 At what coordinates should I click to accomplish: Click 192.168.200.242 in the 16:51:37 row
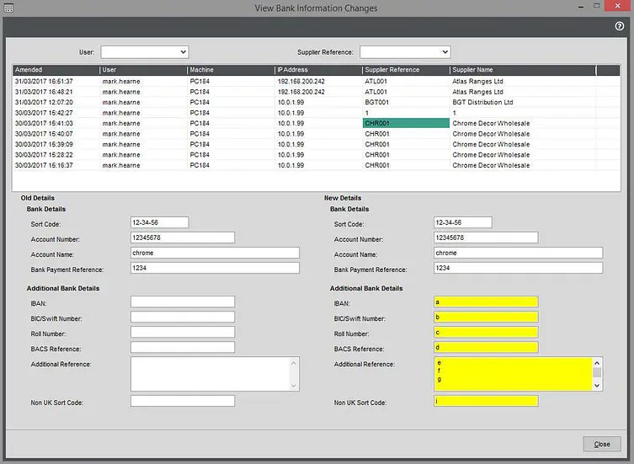(301, 82)
